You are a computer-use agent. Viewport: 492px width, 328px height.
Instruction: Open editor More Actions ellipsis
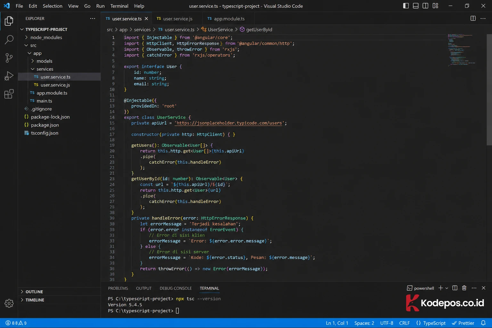coord(483,18)
